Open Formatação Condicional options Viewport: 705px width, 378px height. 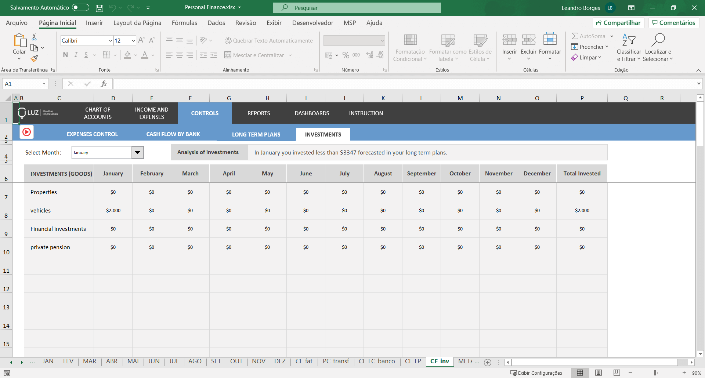tap(409, 48)
